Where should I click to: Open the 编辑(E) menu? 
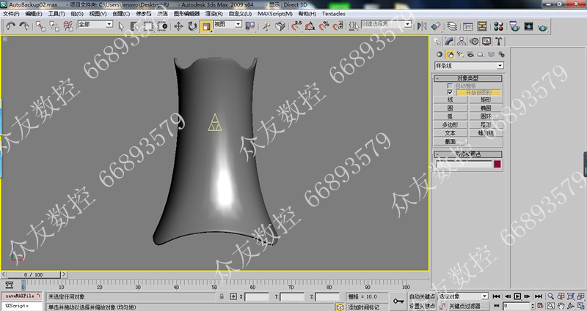click(x=34, y=14)
